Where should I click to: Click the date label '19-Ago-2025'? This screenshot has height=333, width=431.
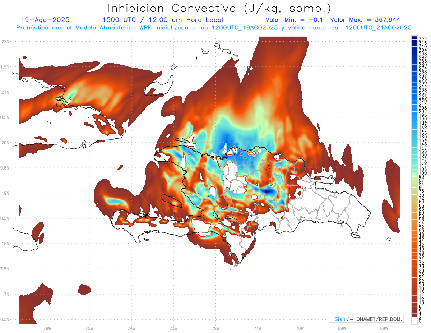pos(45,20)
